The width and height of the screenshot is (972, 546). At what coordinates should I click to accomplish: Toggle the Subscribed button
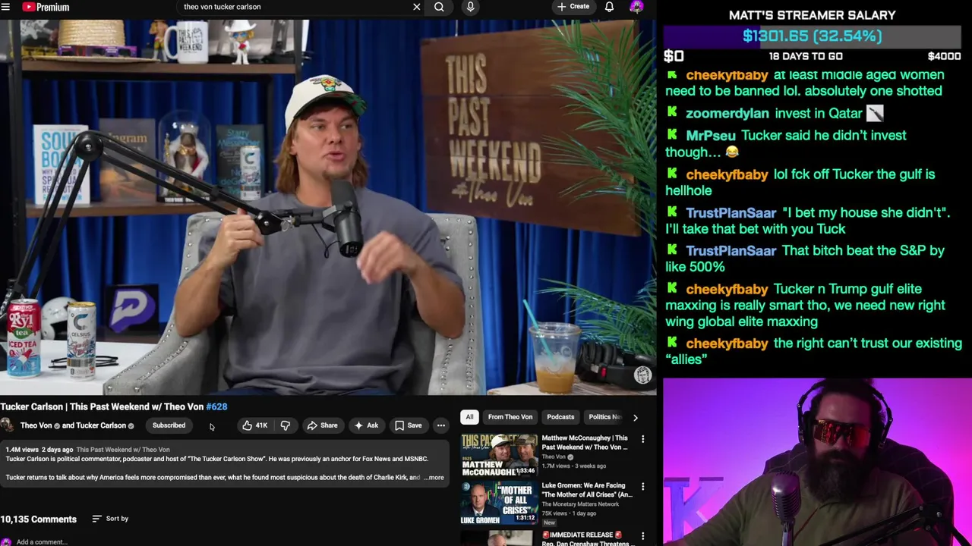point(169,425)
